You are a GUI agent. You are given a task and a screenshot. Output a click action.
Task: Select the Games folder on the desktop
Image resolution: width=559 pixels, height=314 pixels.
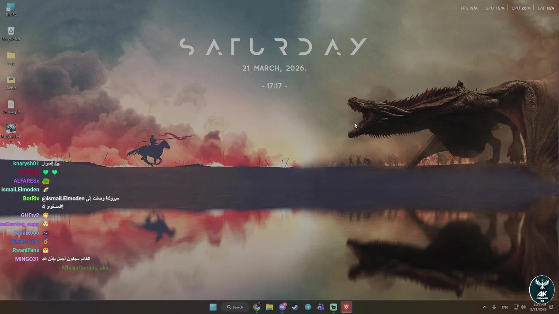click(x=11, y=83)
